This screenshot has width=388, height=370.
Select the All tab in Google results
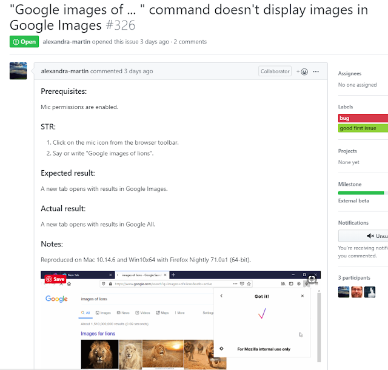(x=85, y=313)
